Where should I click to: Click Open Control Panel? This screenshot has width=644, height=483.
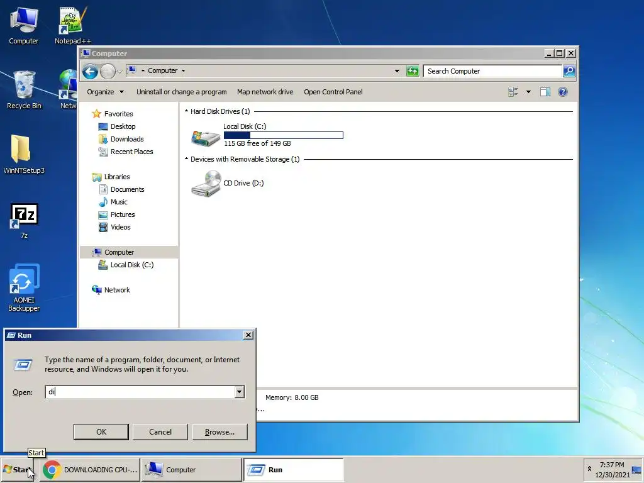[x=333, y=92]
